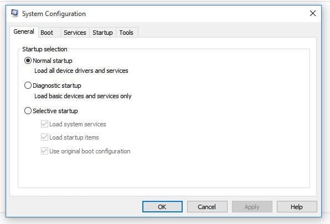Image resolution: width=330 pixels, height=224 pixels.
Task: Click the System Configuration title bar icon
Action: 15,14
